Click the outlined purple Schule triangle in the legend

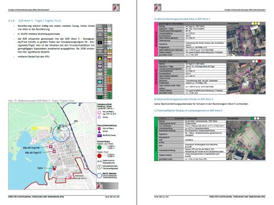tap(99, 117)
